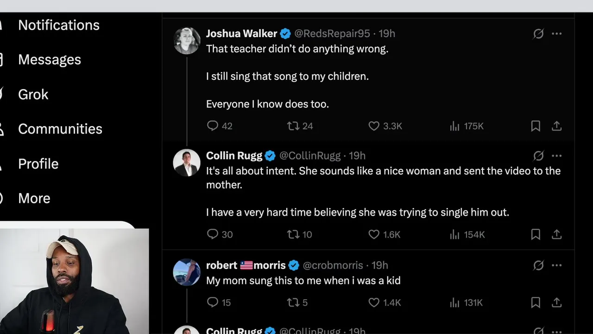Bookmark robert morris's tweet
This screenshot has width=593, height=334.
coord(536,302)
